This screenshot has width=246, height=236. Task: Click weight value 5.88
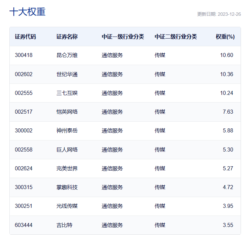point(228,130)
